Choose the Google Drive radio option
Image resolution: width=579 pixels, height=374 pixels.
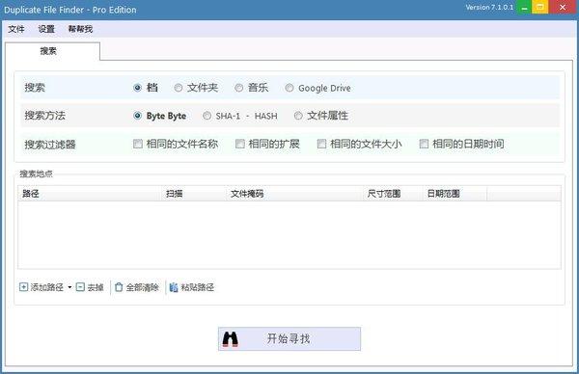[289, 88]
